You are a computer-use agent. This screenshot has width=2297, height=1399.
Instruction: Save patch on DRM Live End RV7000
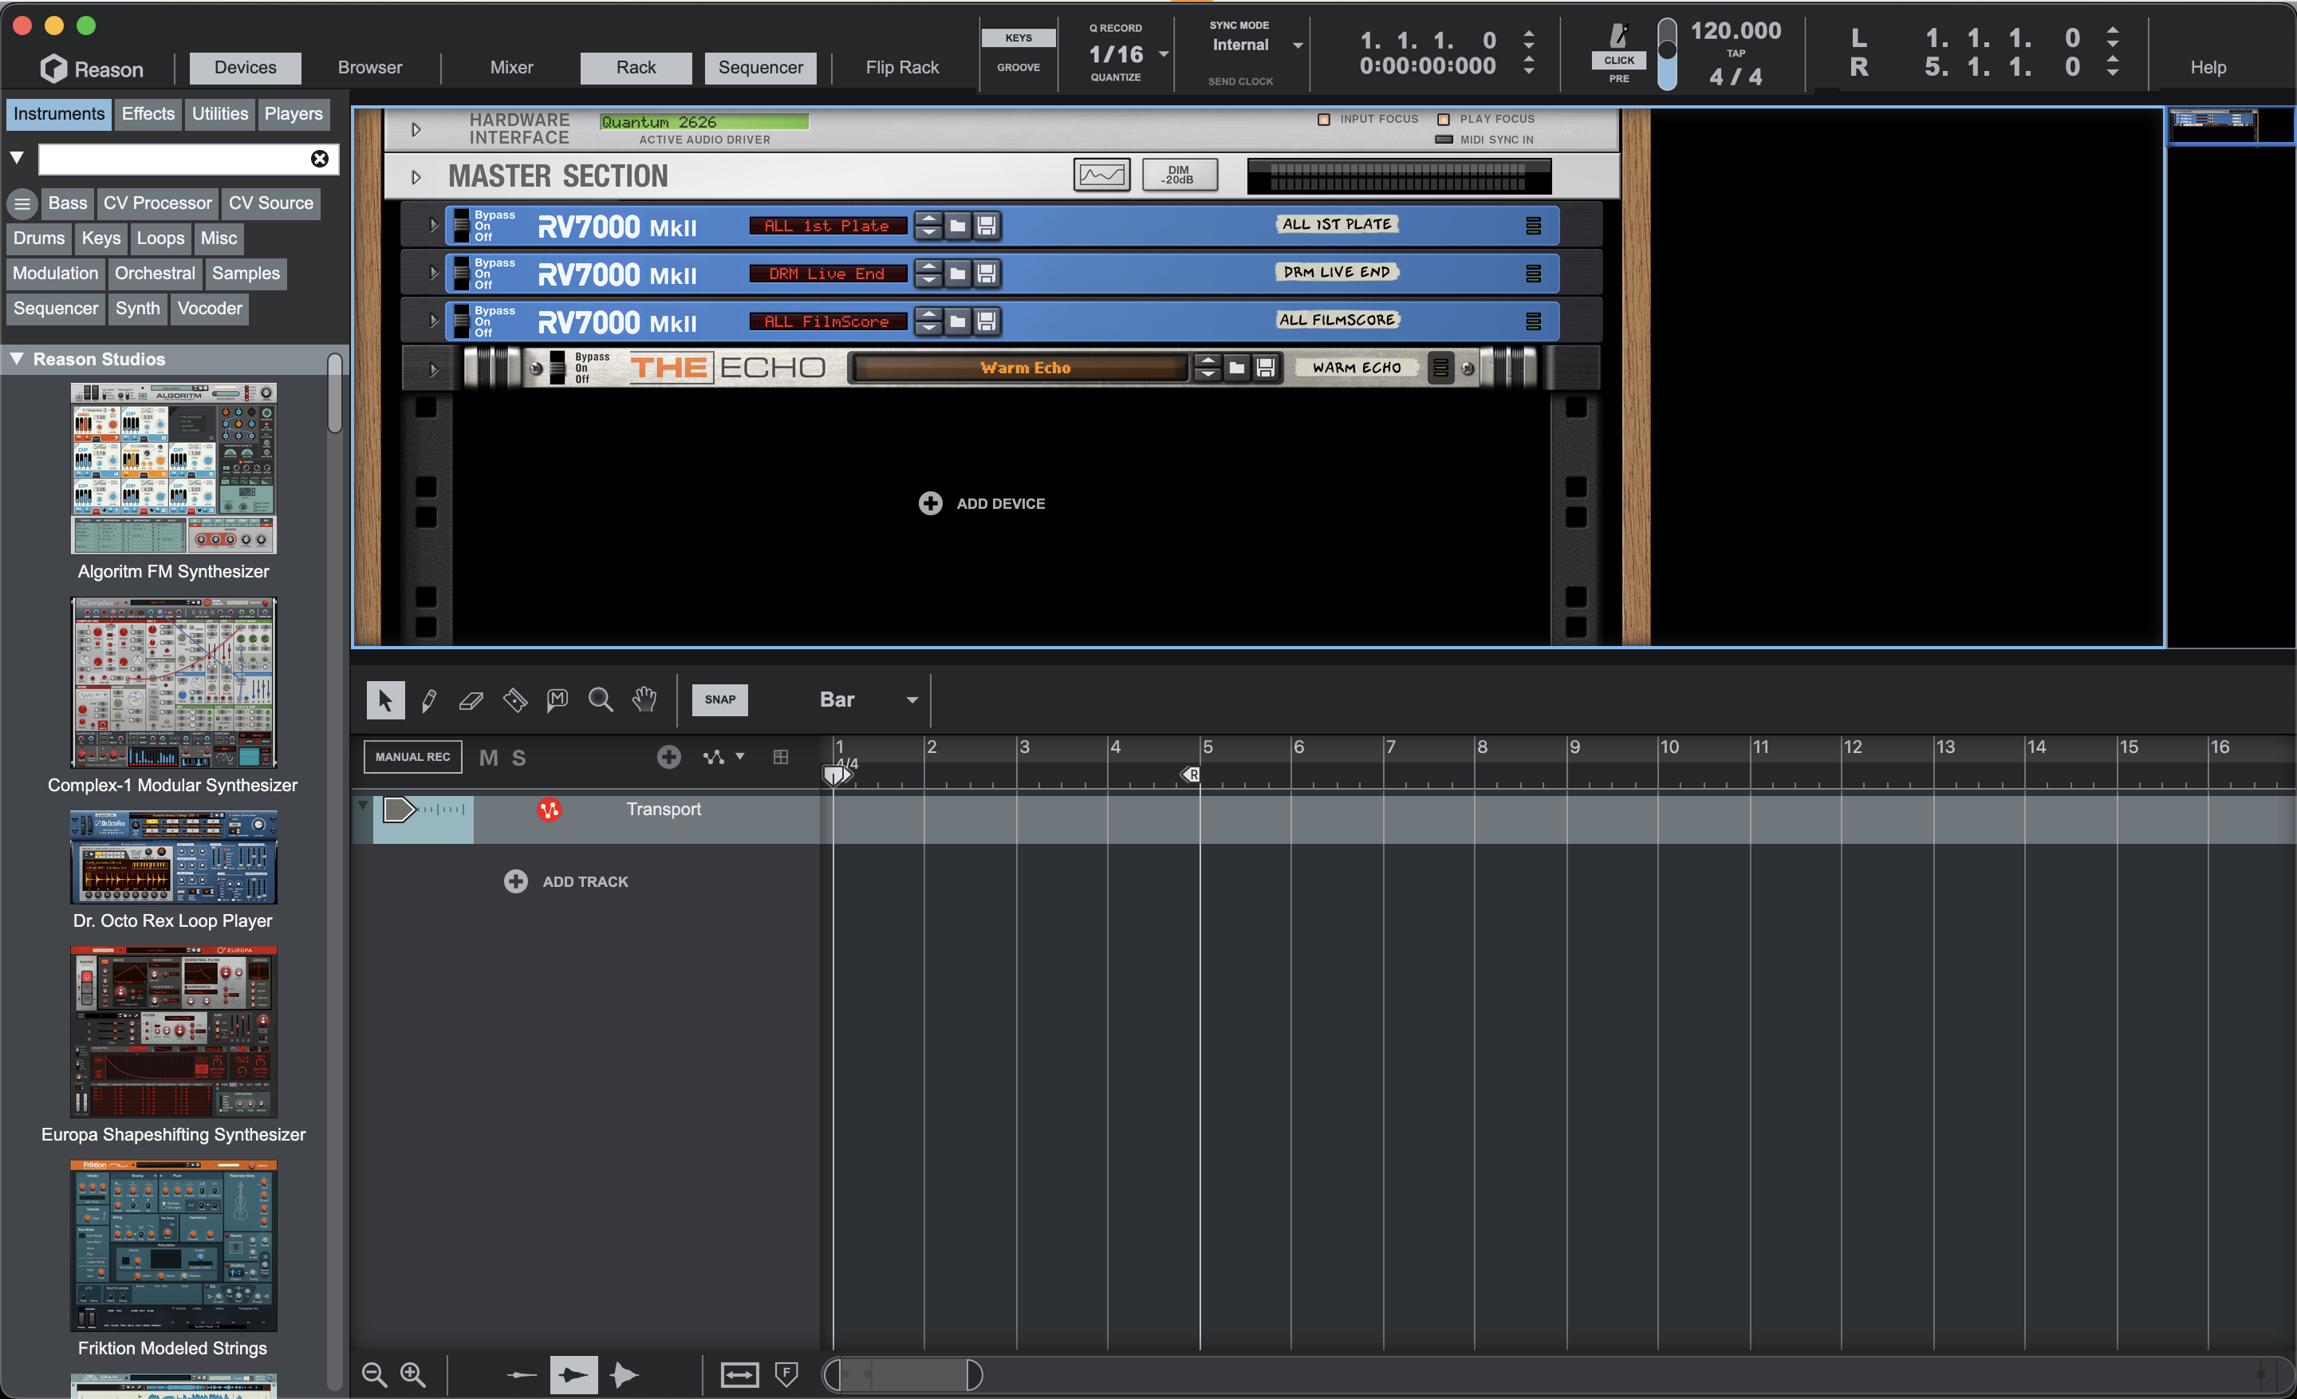pyautogui.click(x=987, y=273)
